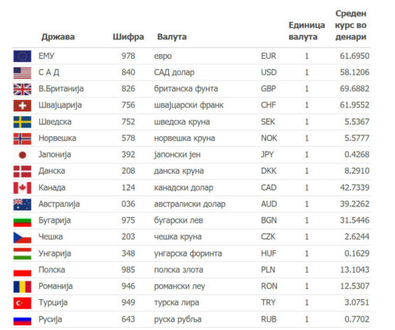Click the European Union flag icon

(22, 56)
